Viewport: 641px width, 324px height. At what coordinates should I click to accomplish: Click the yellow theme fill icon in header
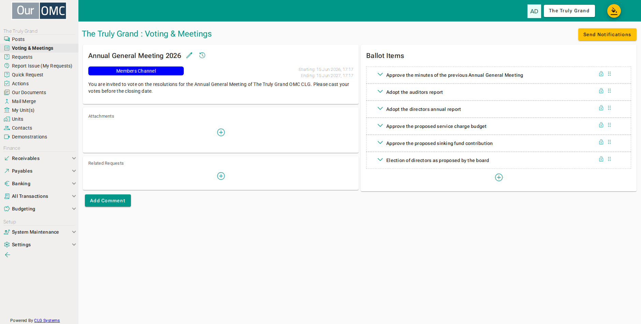614,11
